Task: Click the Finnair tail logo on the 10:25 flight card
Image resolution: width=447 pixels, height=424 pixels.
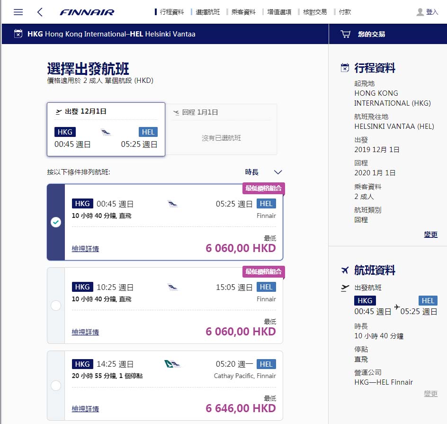Action: pos(172,287)
